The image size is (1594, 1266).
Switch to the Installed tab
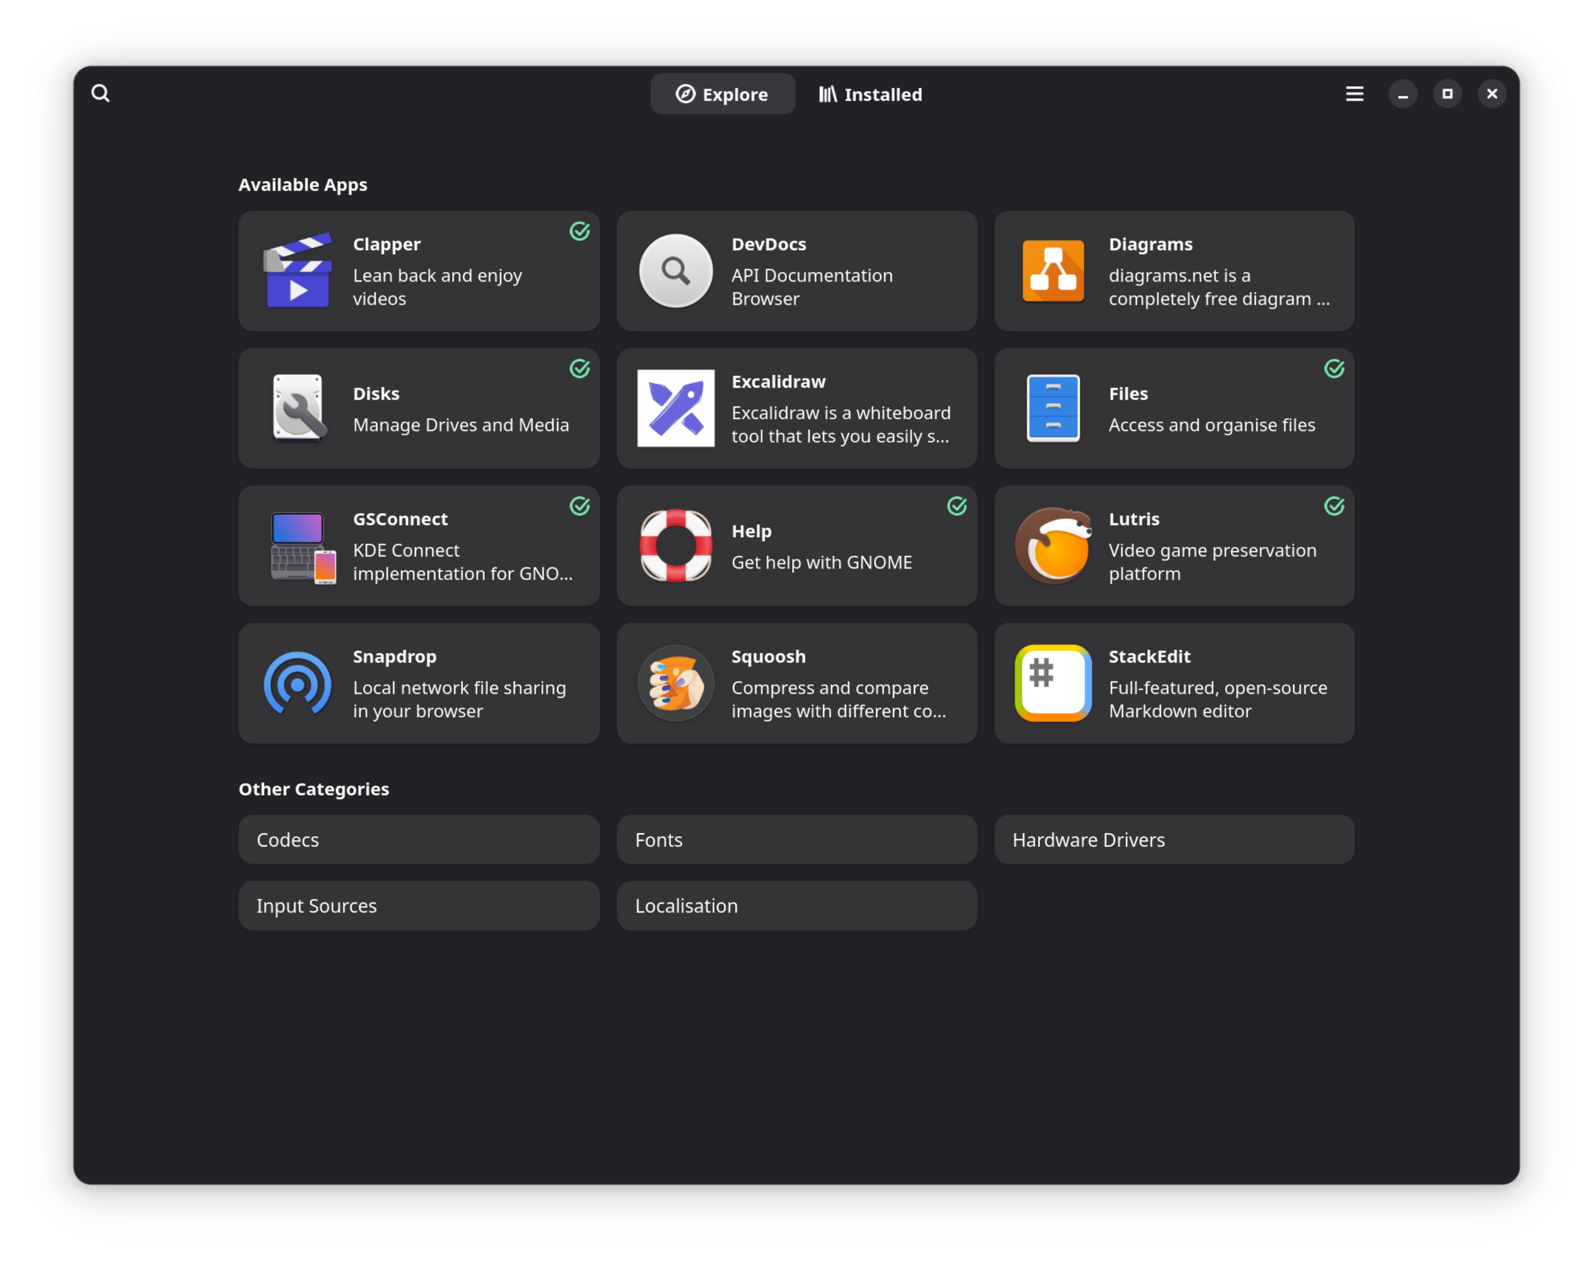point(870,95)
